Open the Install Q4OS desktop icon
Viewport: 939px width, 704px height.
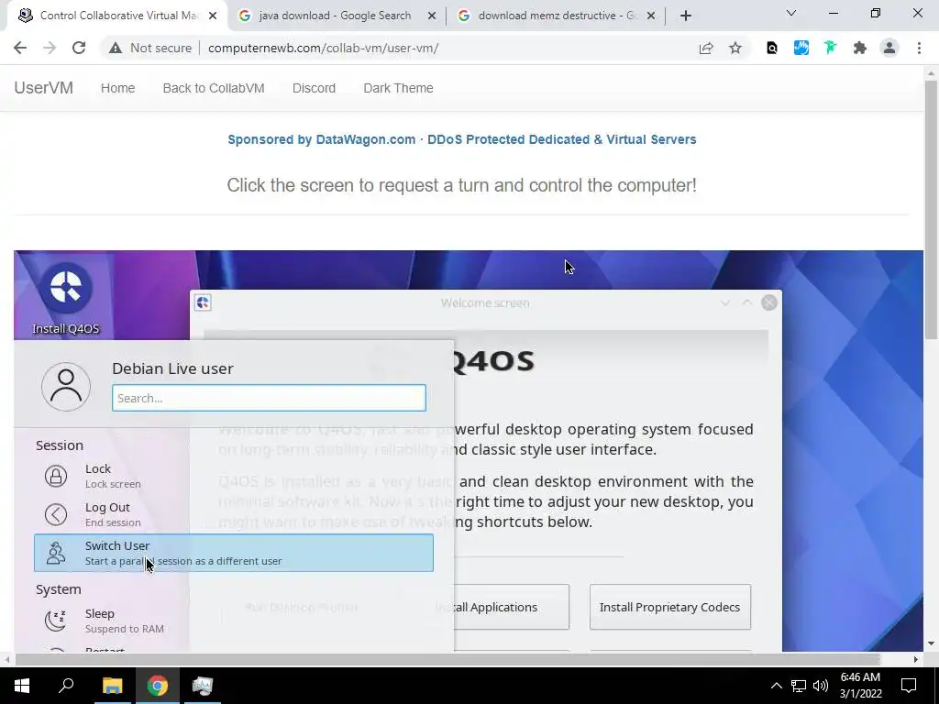(x=66, y=298)
